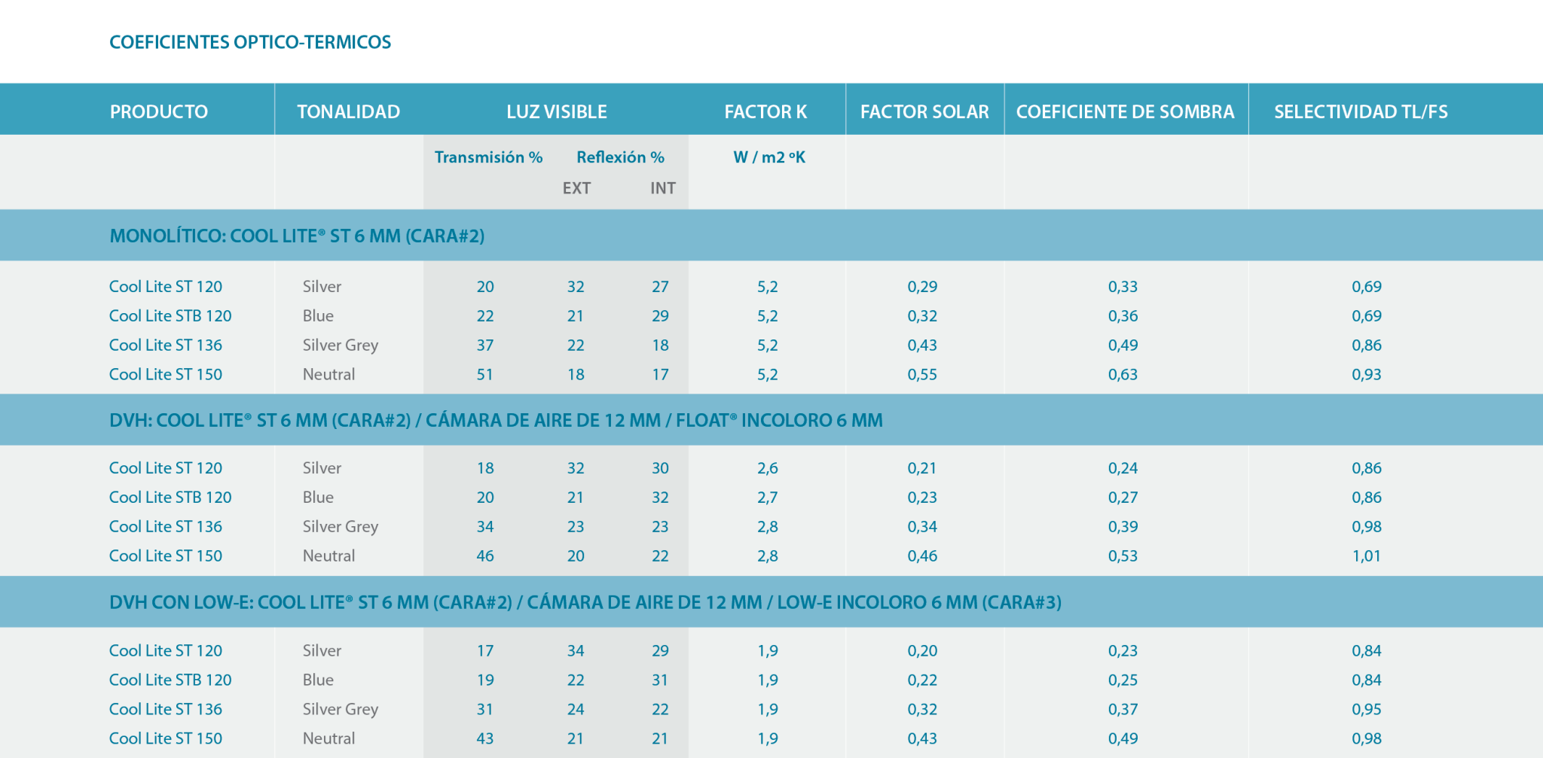The image size is (1543, 758).
Task: Click the DVH CON LOW-E section heading
Action: 585,602
